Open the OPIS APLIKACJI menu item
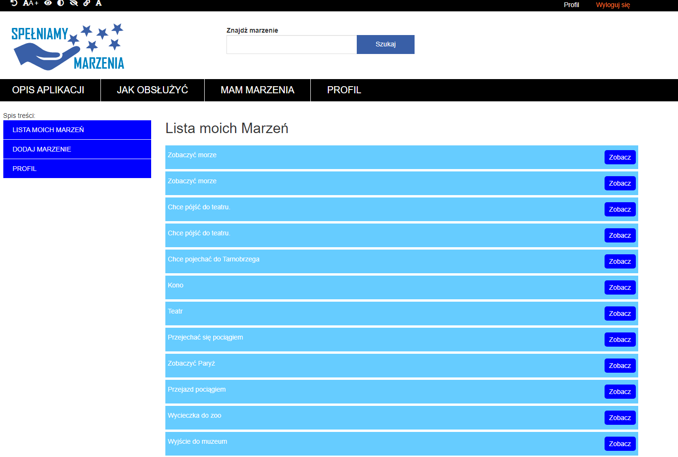 (x=48, y=90)
